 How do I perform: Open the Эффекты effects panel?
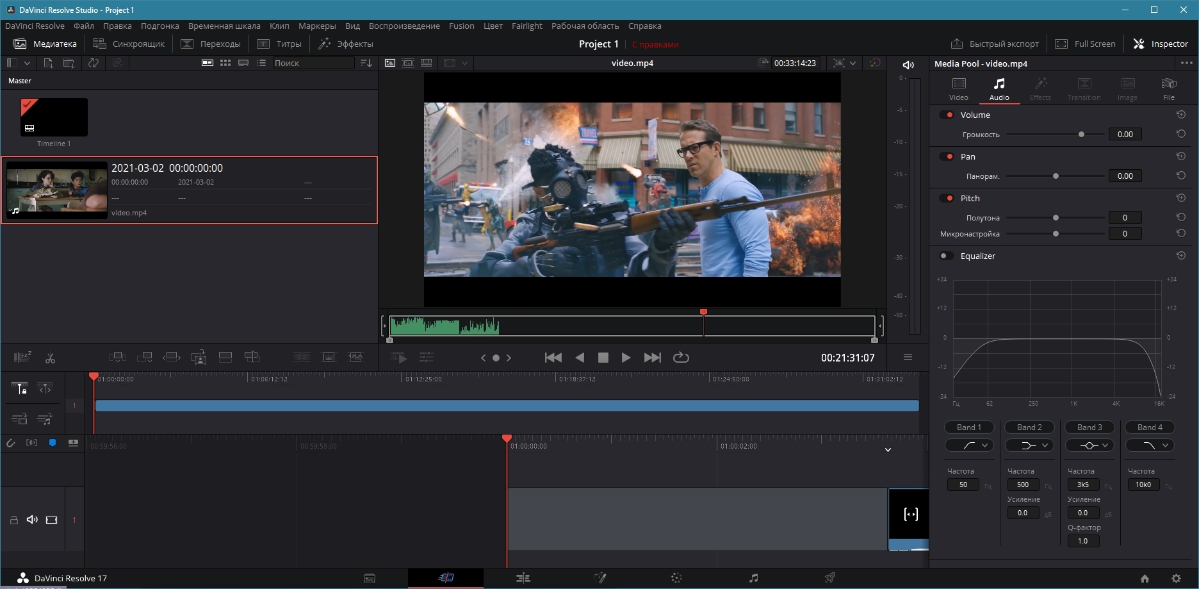coord(346,44)
